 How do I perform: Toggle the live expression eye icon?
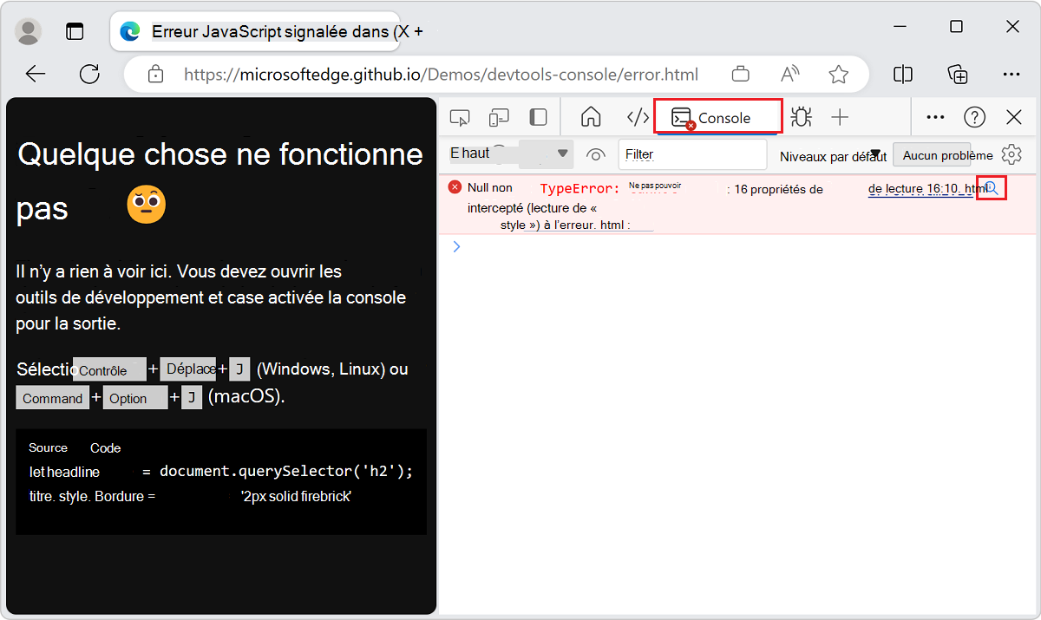(x=596, y=154)
